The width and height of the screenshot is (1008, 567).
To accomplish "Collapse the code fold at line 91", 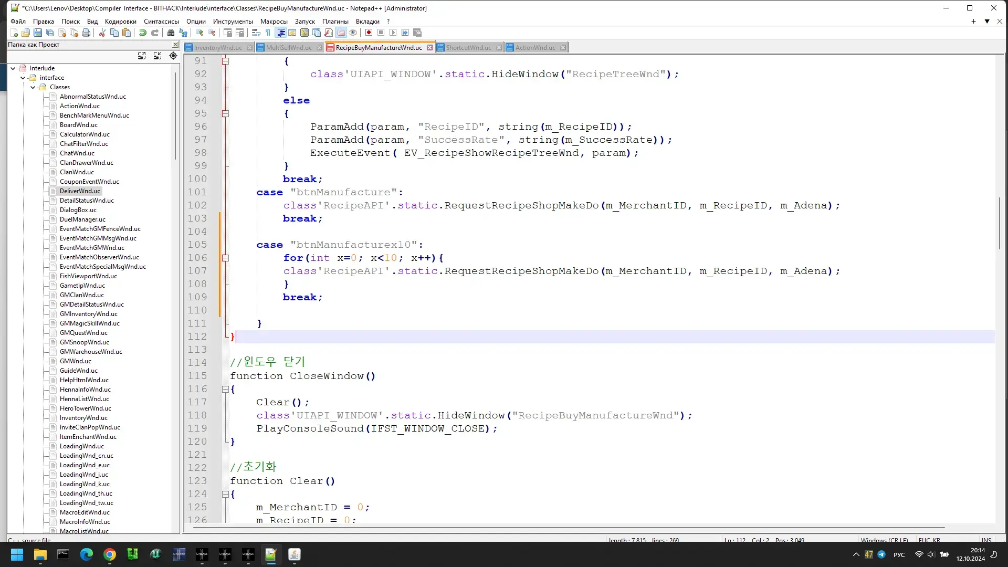I will click(x=225, y=61).
